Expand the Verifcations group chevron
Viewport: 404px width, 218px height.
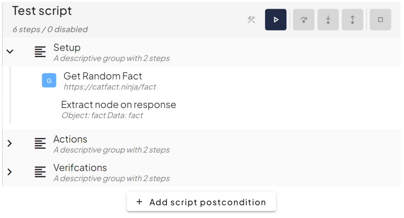click(10, 172)
